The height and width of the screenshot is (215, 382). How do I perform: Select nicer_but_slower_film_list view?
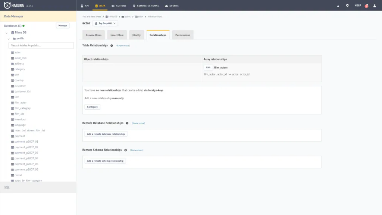(30, 131)
